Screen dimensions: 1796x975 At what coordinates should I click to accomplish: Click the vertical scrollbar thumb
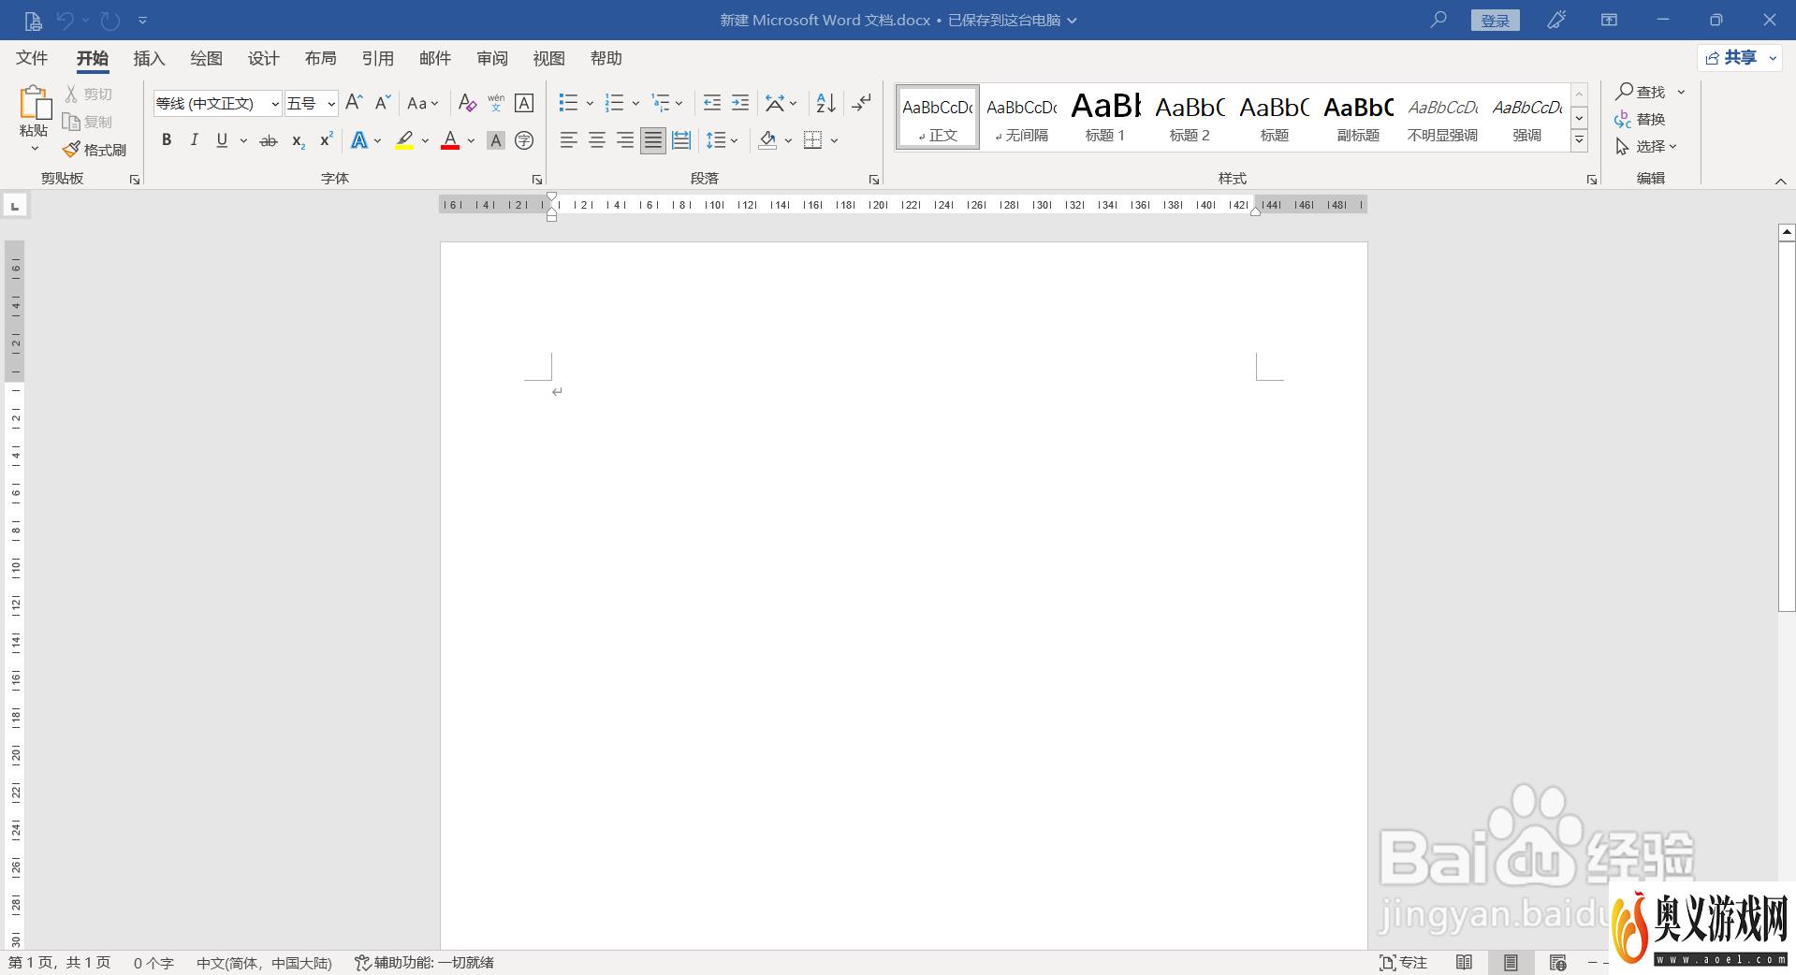[x=1787, y=426]
